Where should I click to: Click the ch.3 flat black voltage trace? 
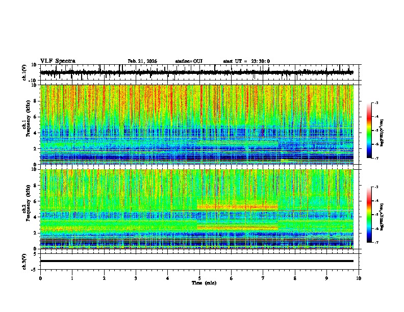[196, 261]
